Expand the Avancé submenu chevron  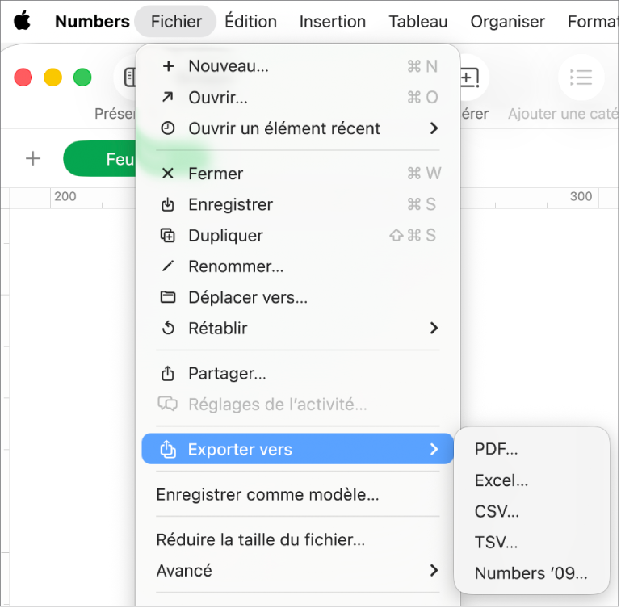point(434,570)
